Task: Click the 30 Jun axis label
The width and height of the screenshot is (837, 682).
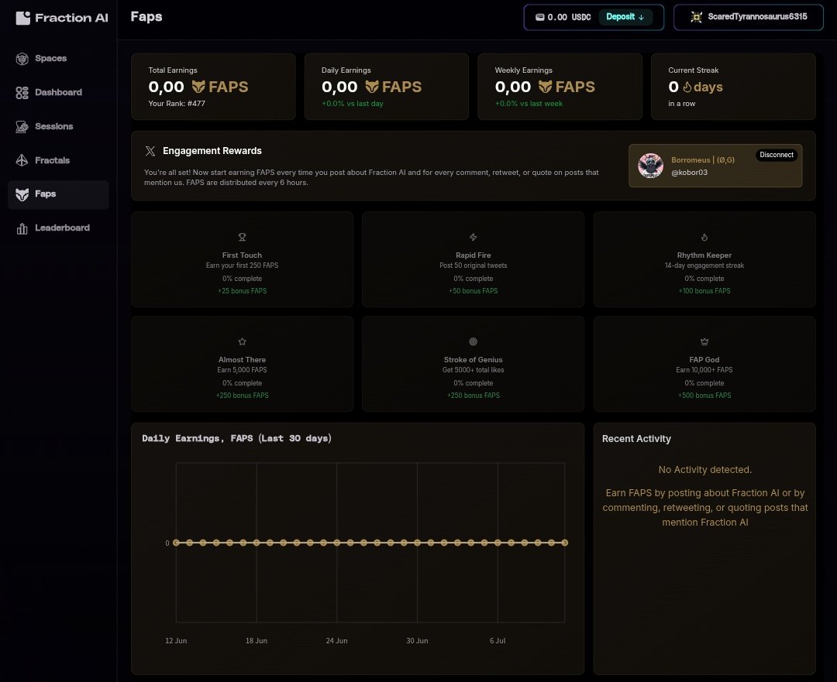Action: click(x=417, y=641)
